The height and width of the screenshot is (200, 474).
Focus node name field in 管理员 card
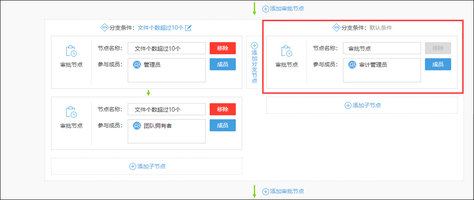point(166,48)
